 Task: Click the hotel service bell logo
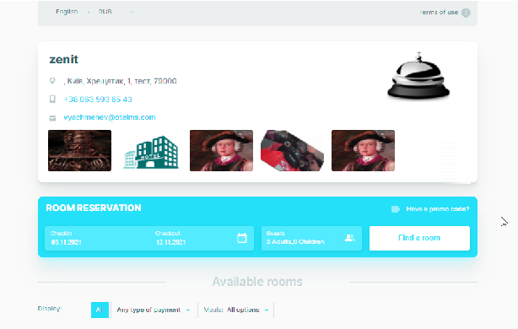pos(418,76)
